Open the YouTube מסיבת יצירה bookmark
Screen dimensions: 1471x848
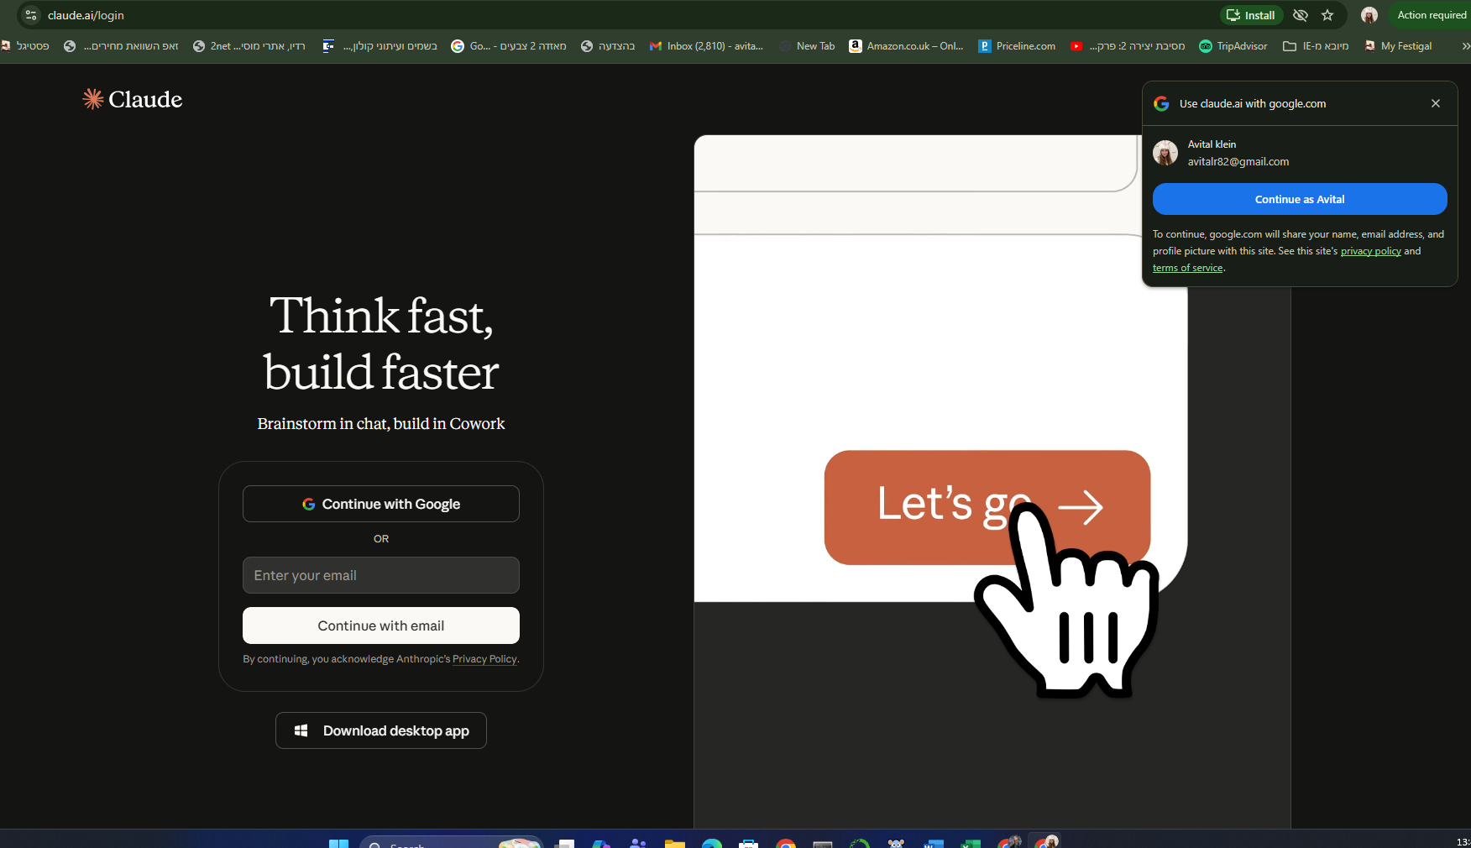(x=1128, y=46)
